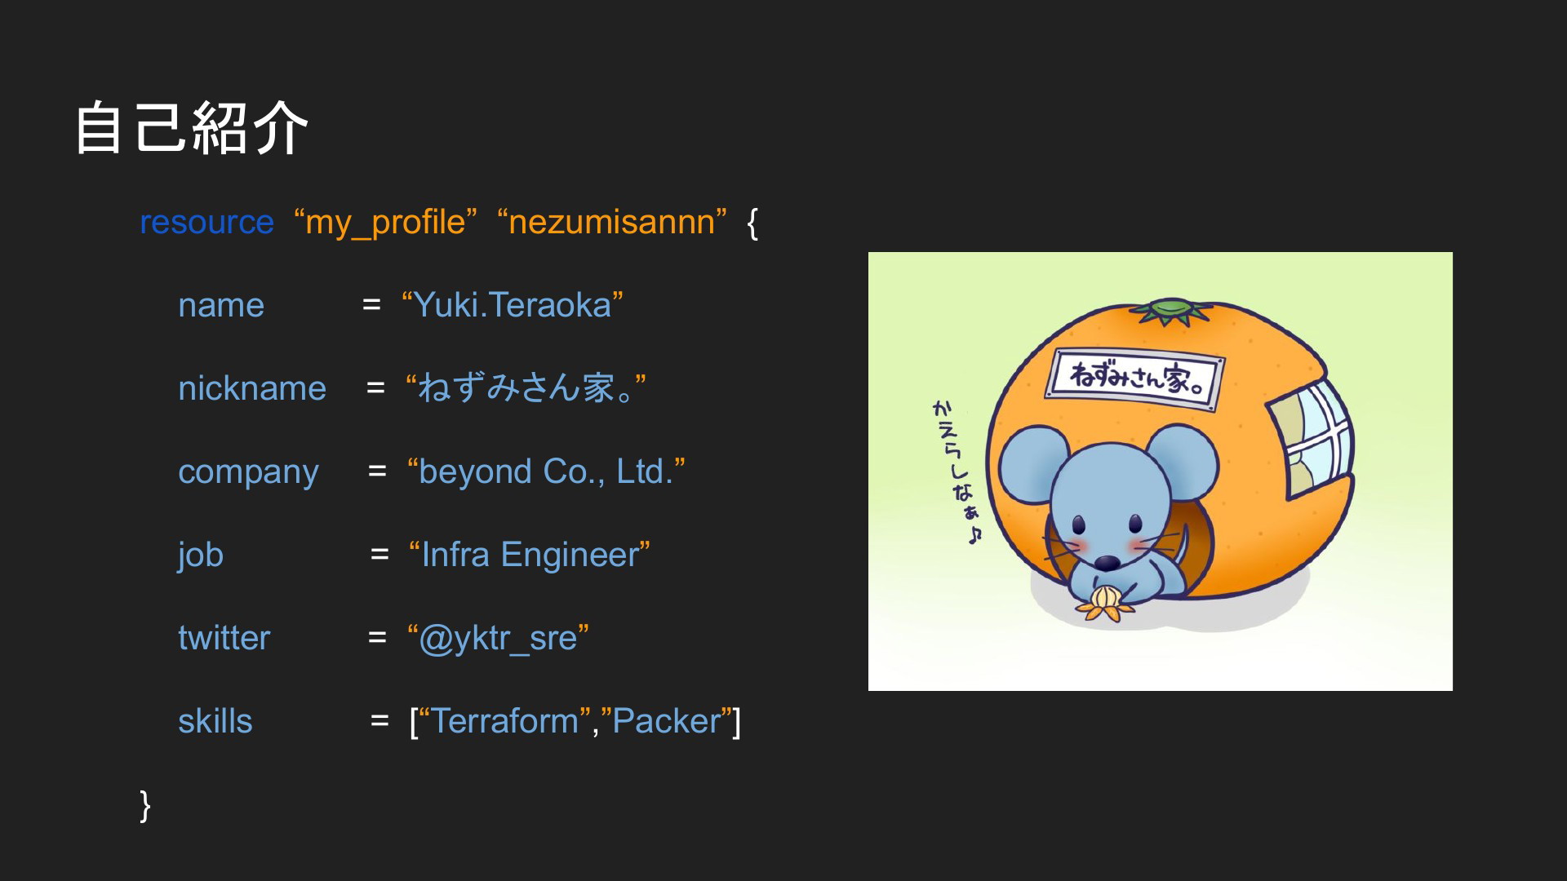This screenshot has width=1567, height=881.
Task: Click the "Yuki.Teraoka" value
Action: point(513,305)
